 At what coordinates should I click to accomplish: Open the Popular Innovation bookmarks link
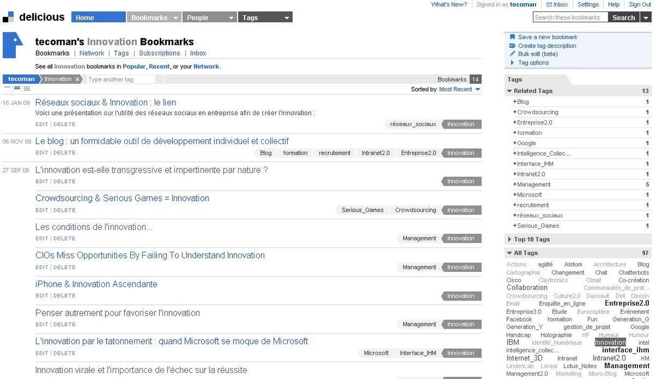pos(134,67)
